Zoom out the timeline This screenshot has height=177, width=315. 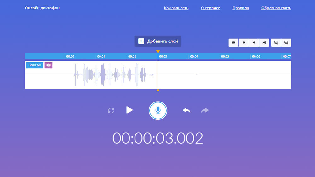pos(276,42)
